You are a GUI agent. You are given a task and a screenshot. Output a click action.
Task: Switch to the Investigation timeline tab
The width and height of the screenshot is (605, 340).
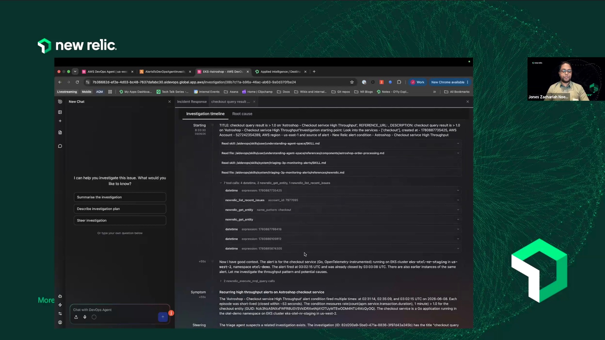point(205,114)
